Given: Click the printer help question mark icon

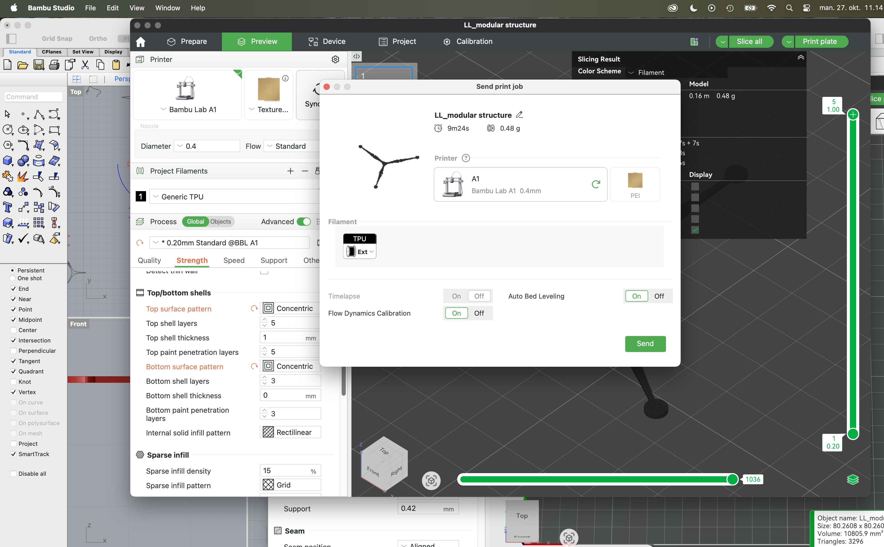Looking at the screenshot, I should point(466,158).
